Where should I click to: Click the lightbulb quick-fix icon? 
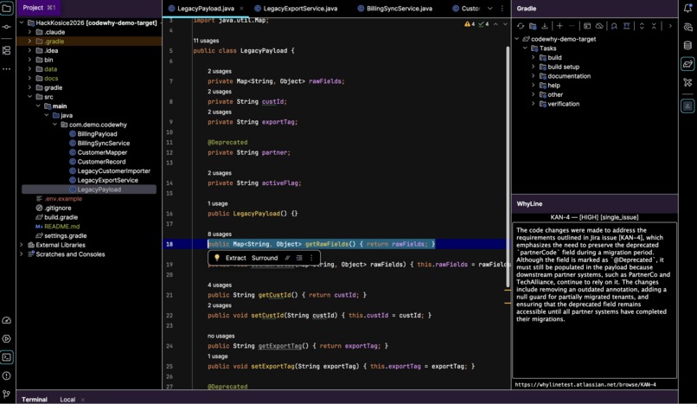[217, 258]
